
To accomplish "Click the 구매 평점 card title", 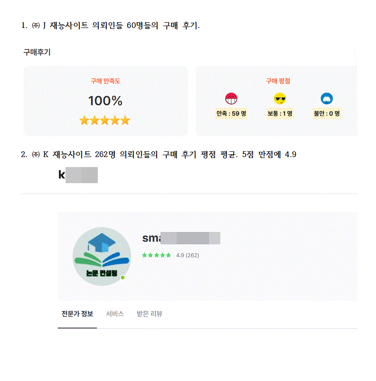I will tap(278, 81).
